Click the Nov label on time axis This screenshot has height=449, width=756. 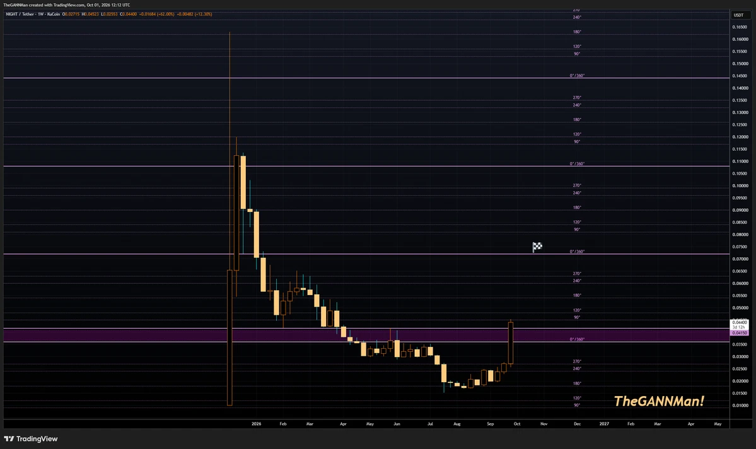544,424
